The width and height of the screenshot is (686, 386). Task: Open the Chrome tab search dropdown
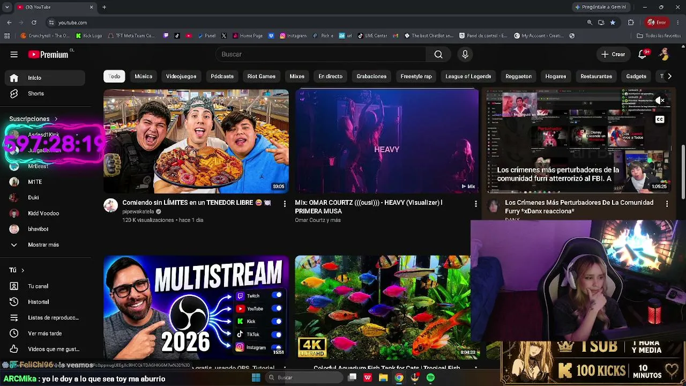(x=7, y=7)
